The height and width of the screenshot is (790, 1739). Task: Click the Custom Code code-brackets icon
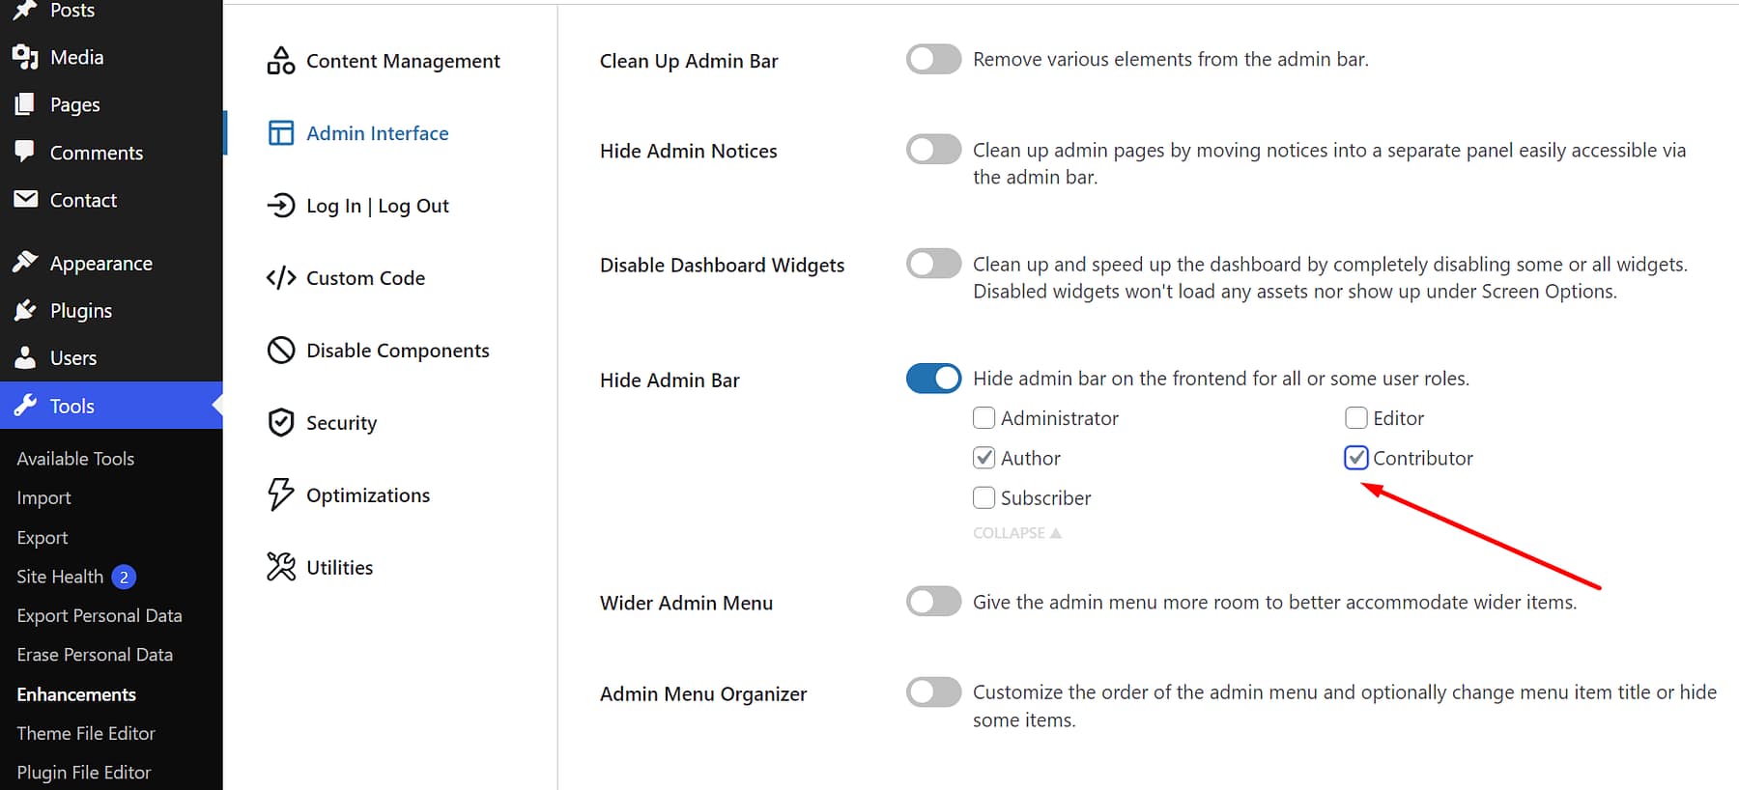pyautogui.click(x=280, y=277)
